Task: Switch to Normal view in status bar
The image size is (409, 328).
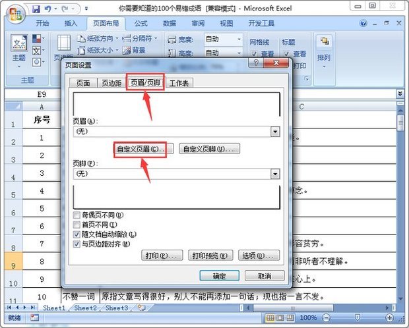Action: 270,318
